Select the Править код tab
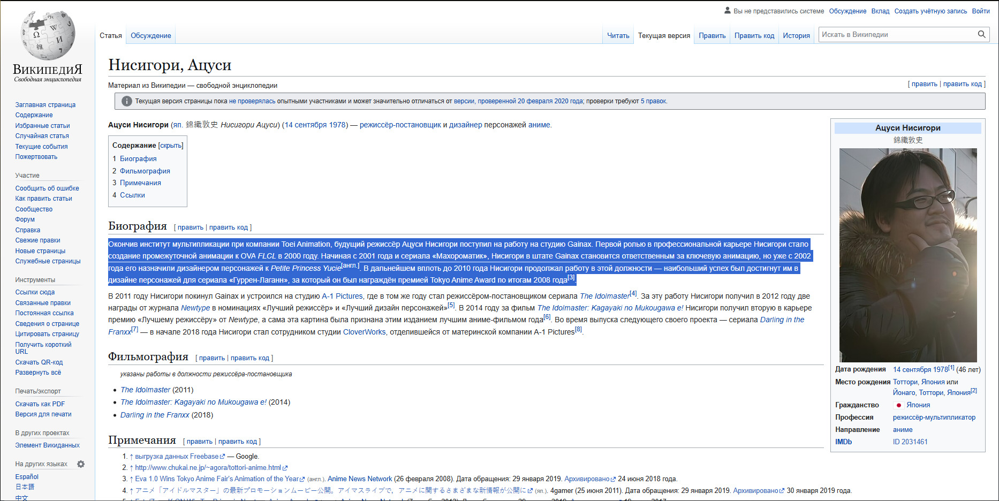 754,36
